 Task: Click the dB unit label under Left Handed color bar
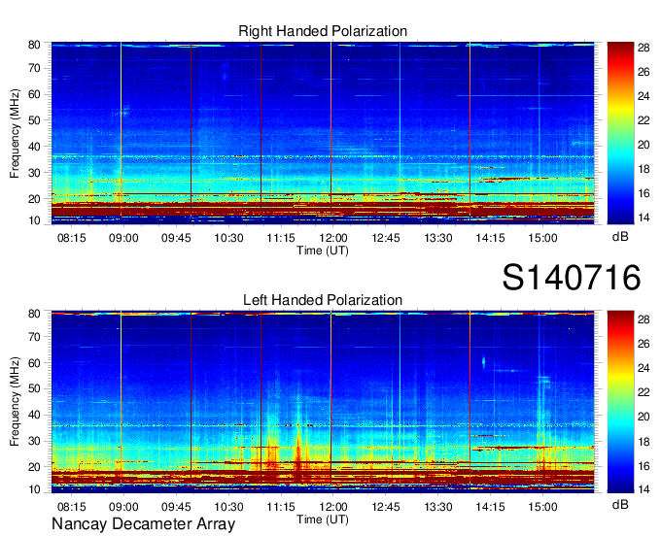point(620,504)
